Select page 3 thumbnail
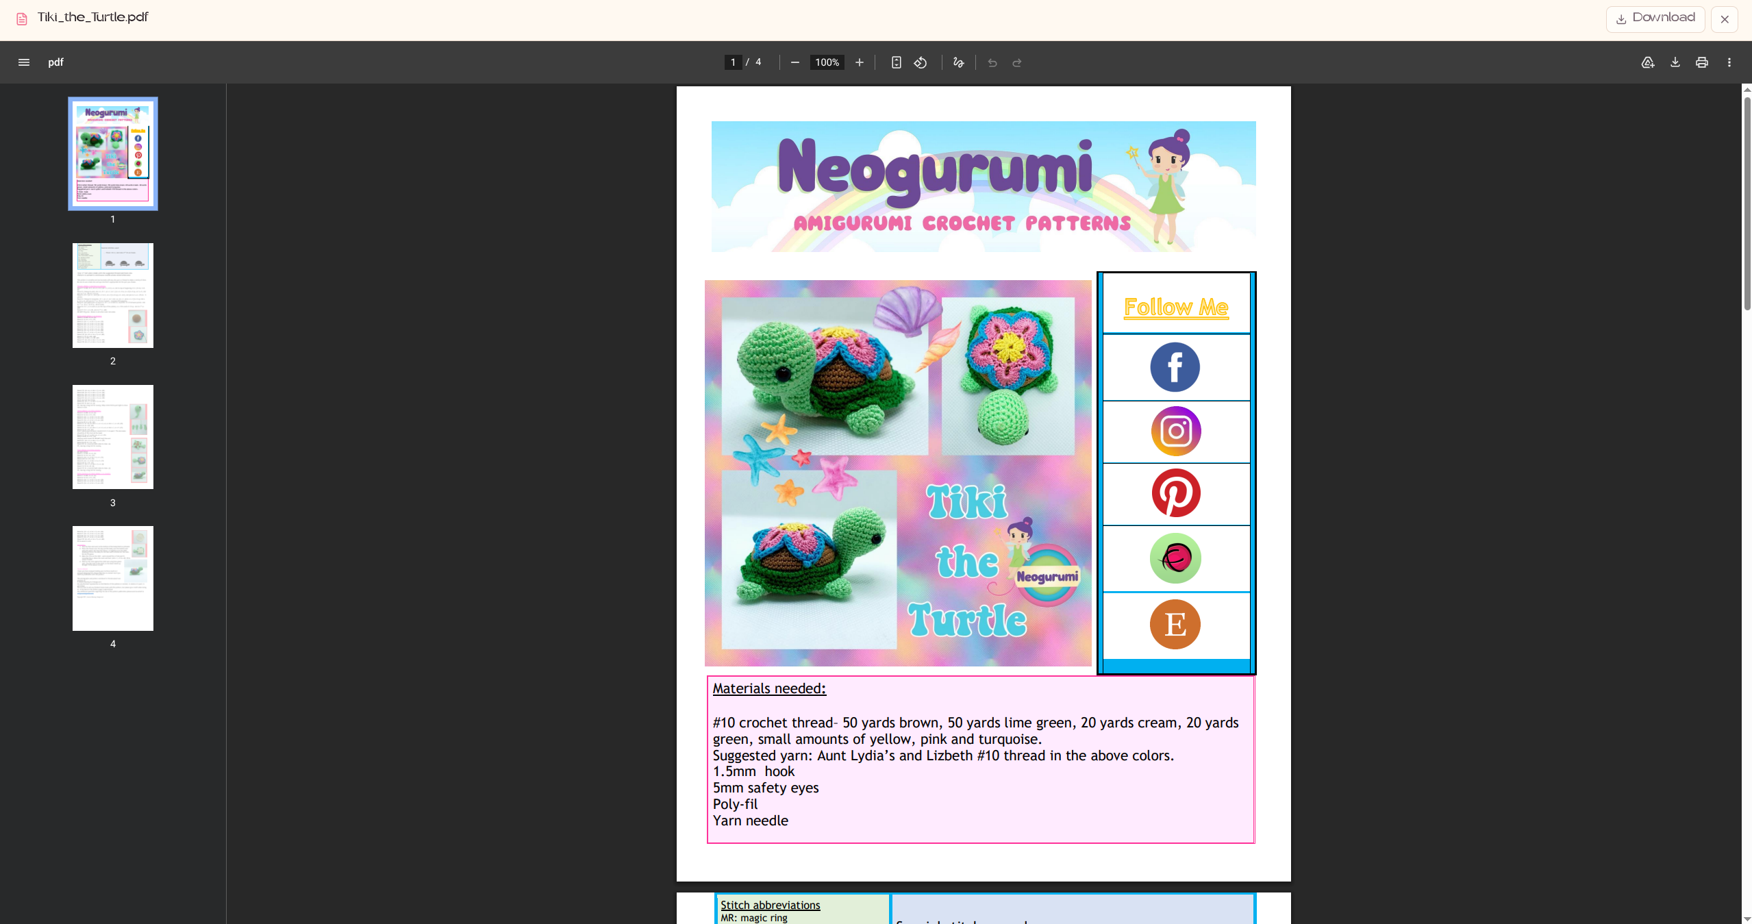Viewport: 1752px width, 924px height. tap(113, 437)
